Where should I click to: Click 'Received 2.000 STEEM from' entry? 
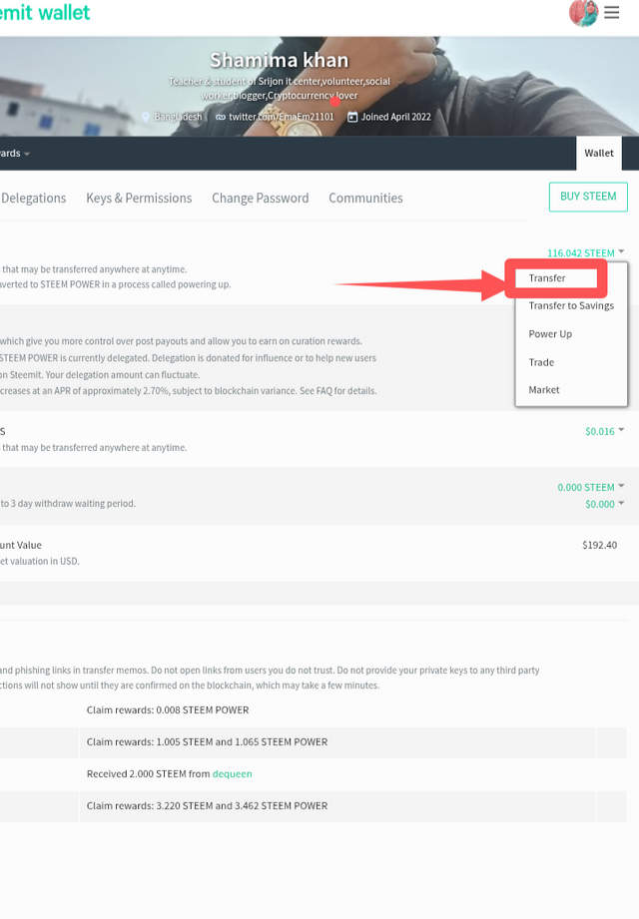click(x=149, y=773)
